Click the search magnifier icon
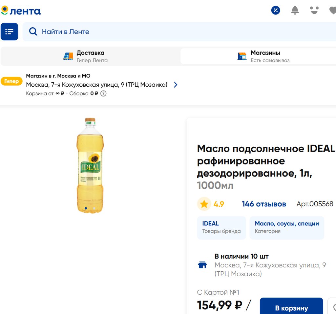Screen dimensions: 336x314 33,31
